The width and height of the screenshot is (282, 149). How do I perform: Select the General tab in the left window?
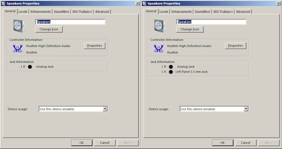10,11
